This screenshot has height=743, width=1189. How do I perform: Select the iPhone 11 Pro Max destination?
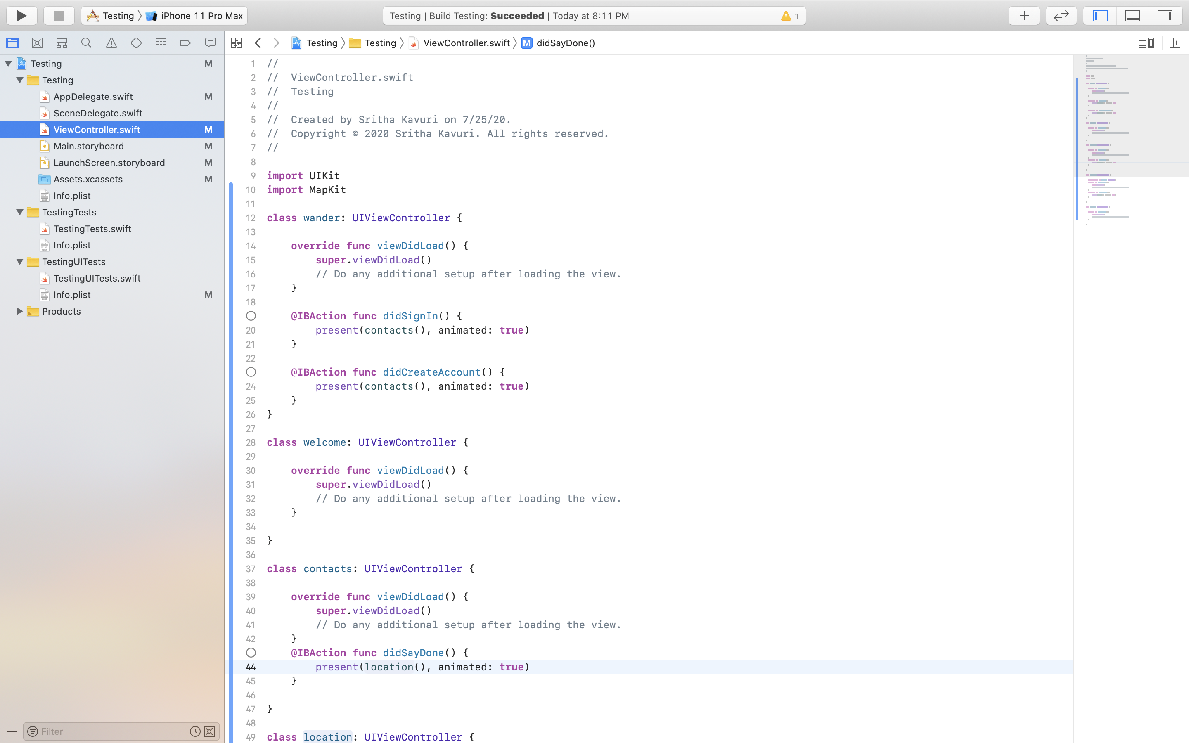pyautogui.click(x=197, y=16)
